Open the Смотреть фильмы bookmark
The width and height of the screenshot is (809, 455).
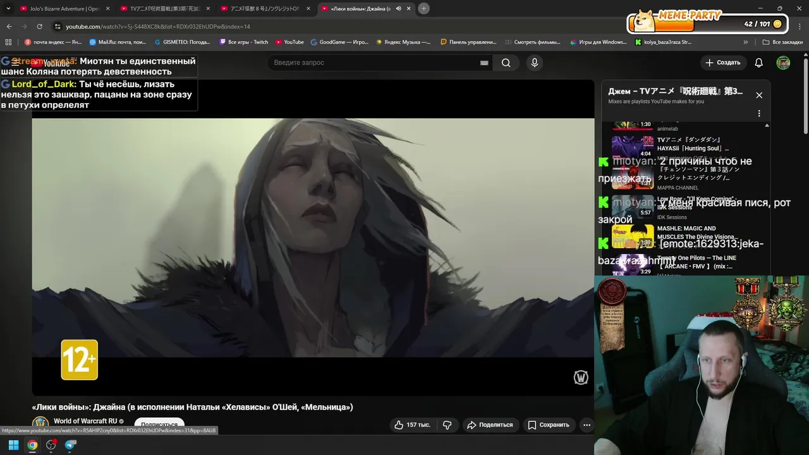point(533,42)
